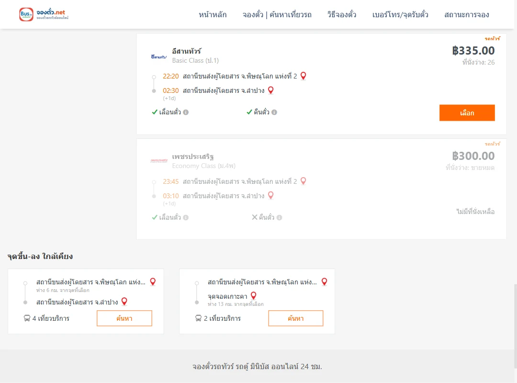Click ที่นั่งว่าง: 26 seat count
Image resolution: width=517 pixels, height=383 pixels.
(478, 62)
